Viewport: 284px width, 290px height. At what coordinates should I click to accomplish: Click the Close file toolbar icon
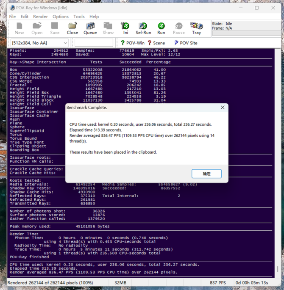[72, 28]
